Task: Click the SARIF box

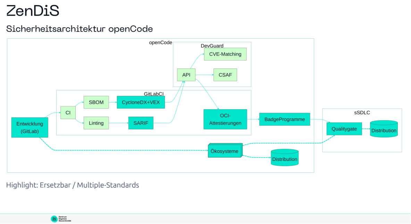Action: click(x=141, y=123)
